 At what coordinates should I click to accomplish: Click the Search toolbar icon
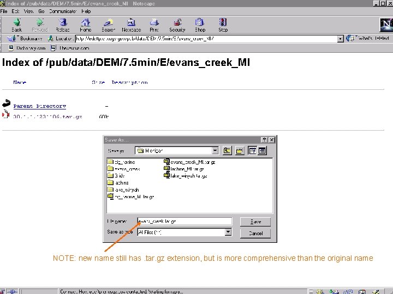[108, 25]
